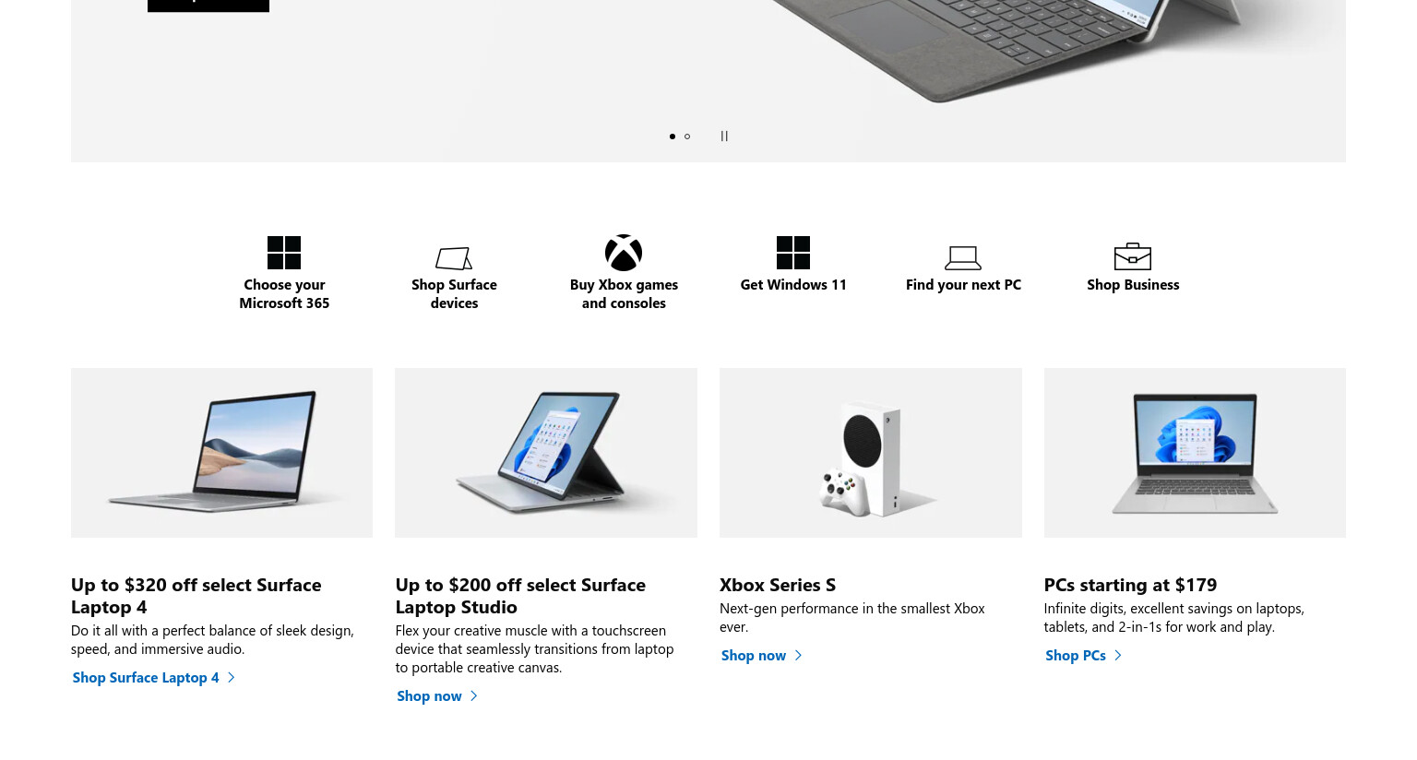
Task: Open the Xbox logo icon
Action: [x=624, y=253]
